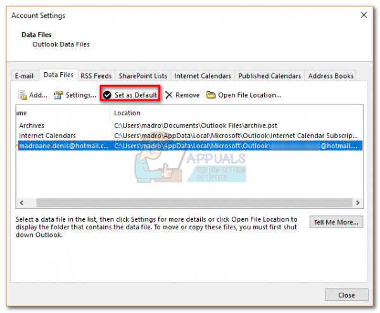Go to the SharePoint Lists tab
380x313 pixels.
click(x=142, y=76)
